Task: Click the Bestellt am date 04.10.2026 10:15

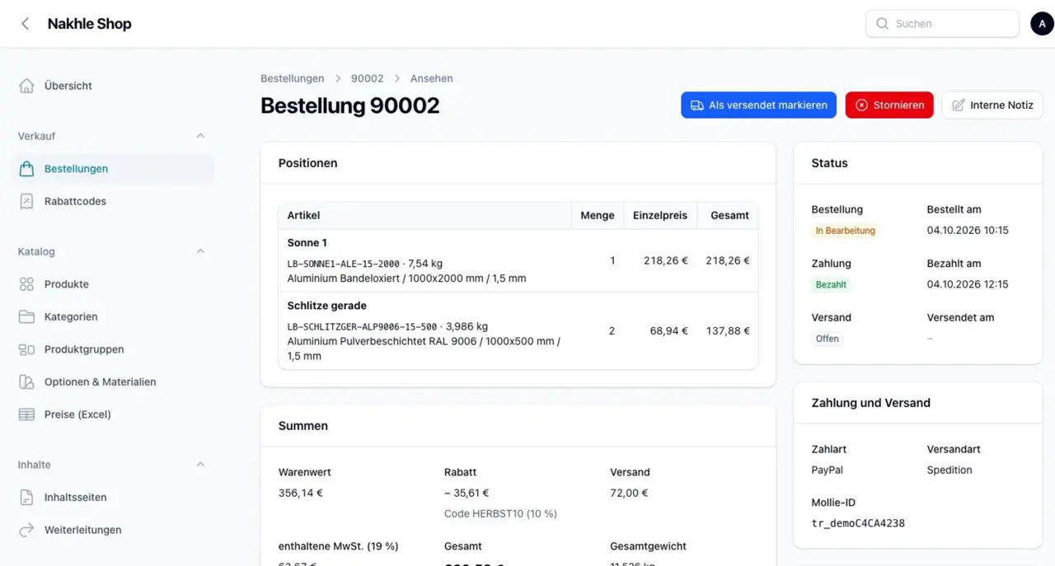Action: 968,230
